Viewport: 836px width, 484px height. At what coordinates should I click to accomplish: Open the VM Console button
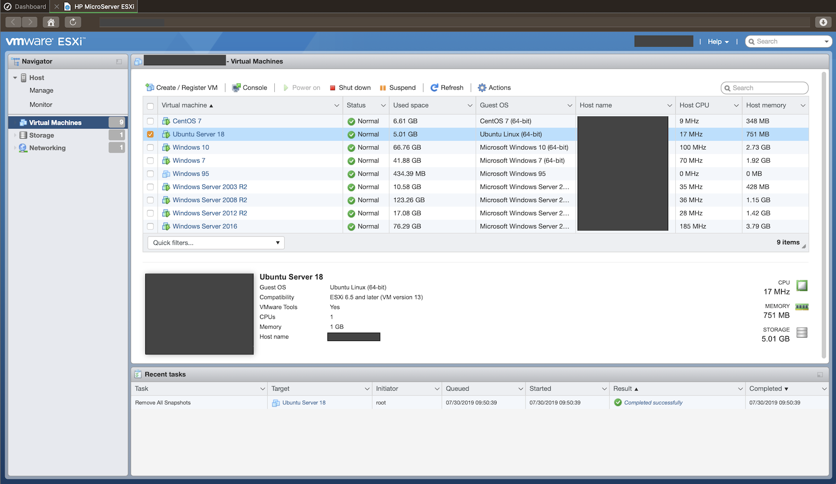(250, 88)
